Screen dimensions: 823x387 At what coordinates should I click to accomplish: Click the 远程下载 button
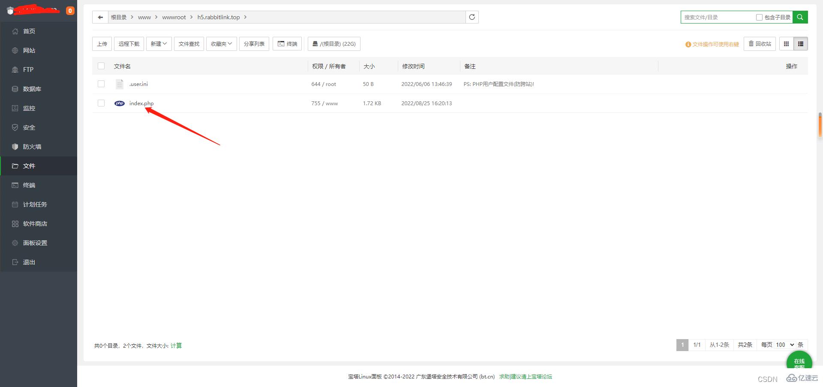point(129,44)
